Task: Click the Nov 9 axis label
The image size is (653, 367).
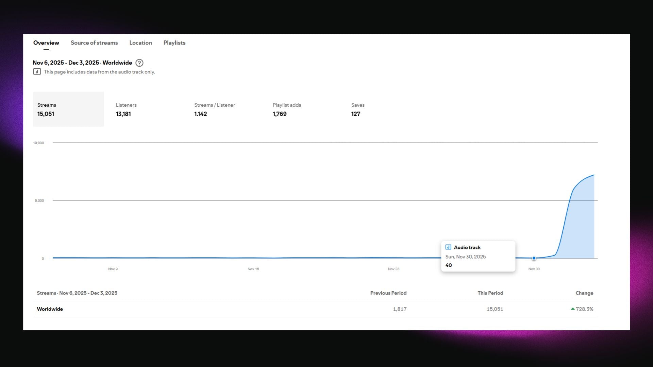Action: pos(113,269)
